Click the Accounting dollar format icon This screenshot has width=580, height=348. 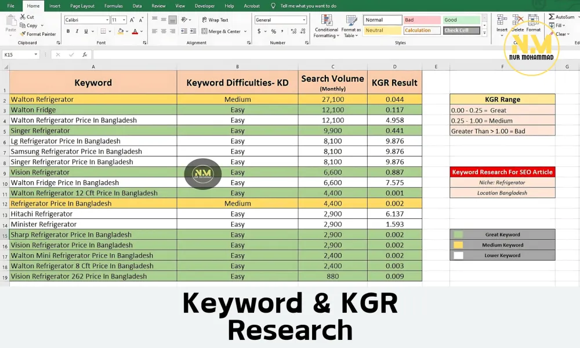[259, 31]
